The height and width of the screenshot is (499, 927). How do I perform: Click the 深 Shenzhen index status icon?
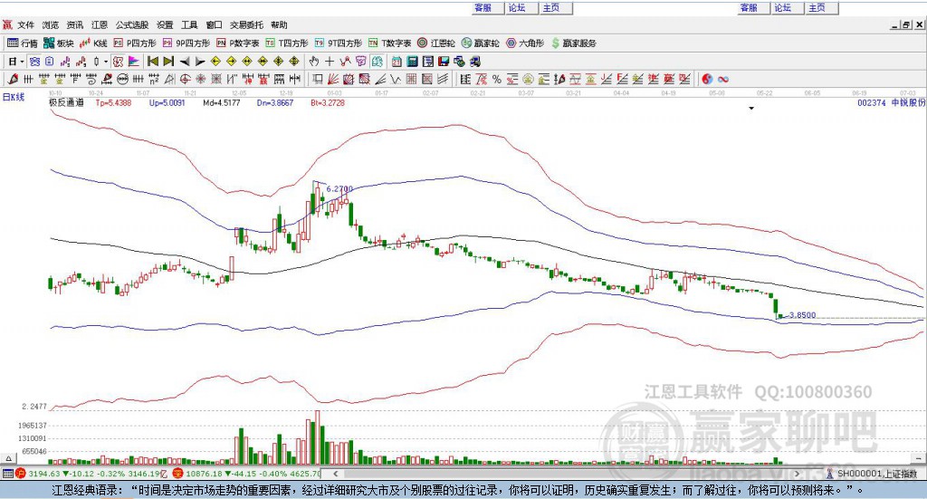point(178,474)
